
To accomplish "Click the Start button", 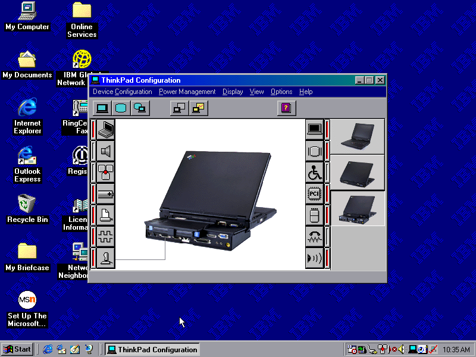I will 17,349.
